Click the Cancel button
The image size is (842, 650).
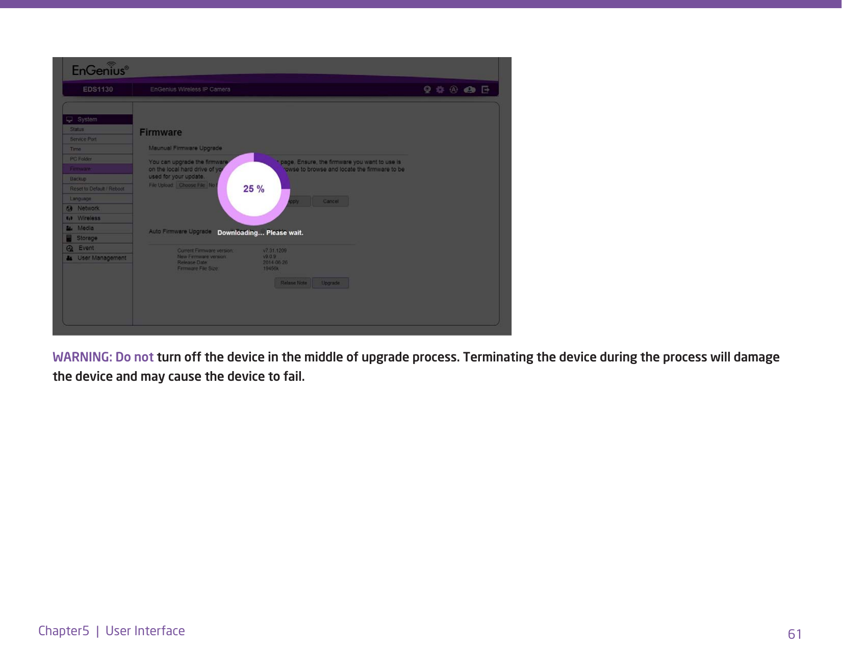click(330, 201)
